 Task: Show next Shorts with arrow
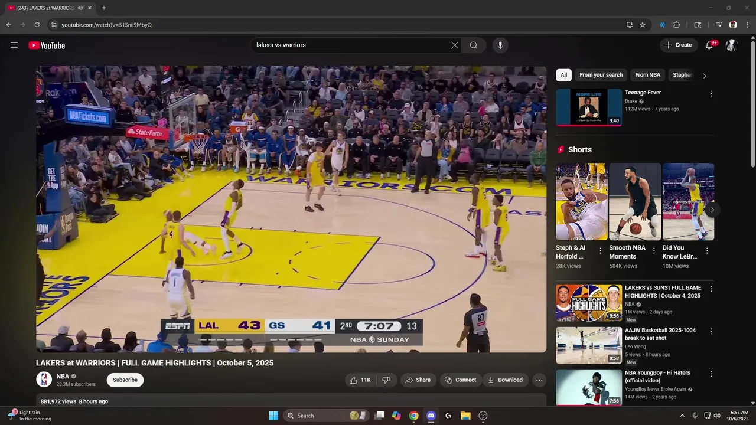pos(712,210)
